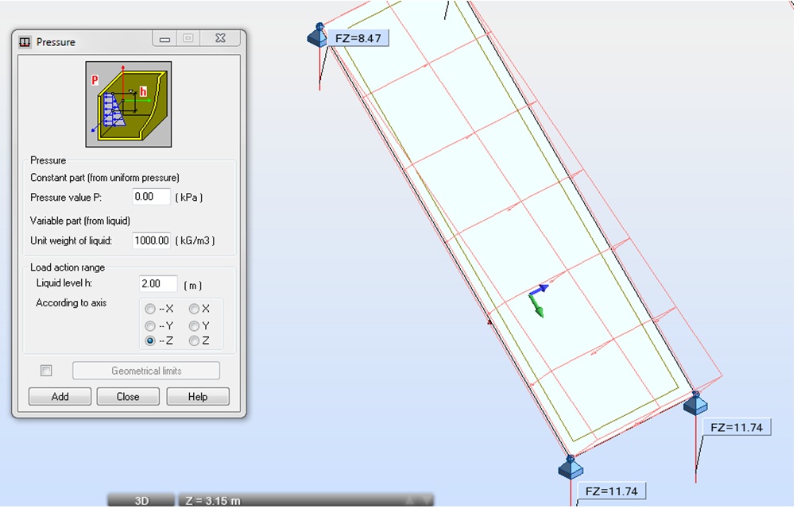Click the hydrostatic pressure diagram image
Screen dimensions: 797x508
point(129,105)
